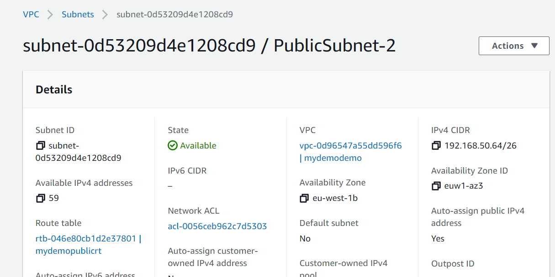This screenshot has height=277, width=555.
Task: Click the current subnet ID in the breadcrumb
Action: (174, 15)
